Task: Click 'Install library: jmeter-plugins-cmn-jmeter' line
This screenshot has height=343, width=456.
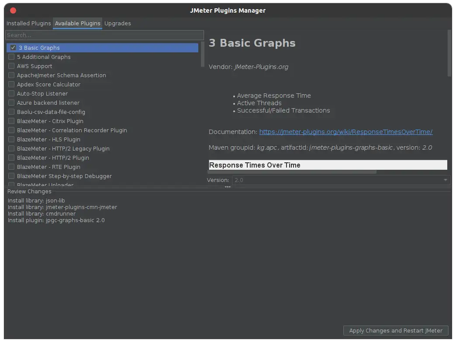Action: pyautogui.click(x=62, y=207)
